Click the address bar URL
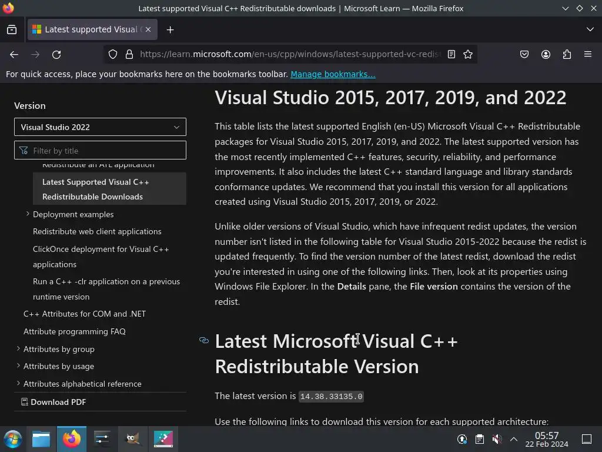This screenshot has width=602, height=452. click(290, 54)
